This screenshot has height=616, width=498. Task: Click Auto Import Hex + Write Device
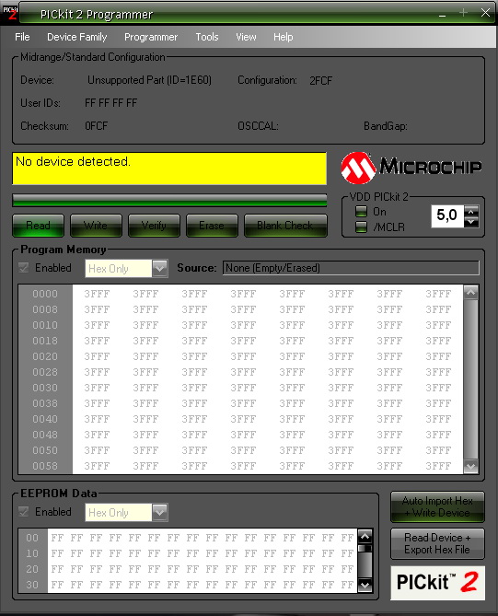click(437, 506)
